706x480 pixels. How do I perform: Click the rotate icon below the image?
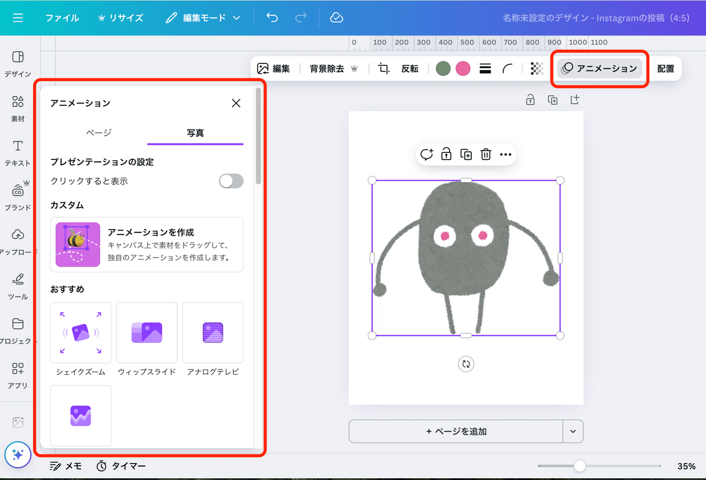coord(466,364)
